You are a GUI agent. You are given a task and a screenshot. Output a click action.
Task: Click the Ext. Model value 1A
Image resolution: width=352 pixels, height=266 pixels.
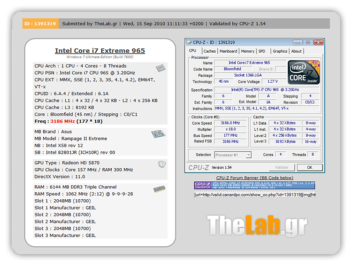tap(268, 102)
